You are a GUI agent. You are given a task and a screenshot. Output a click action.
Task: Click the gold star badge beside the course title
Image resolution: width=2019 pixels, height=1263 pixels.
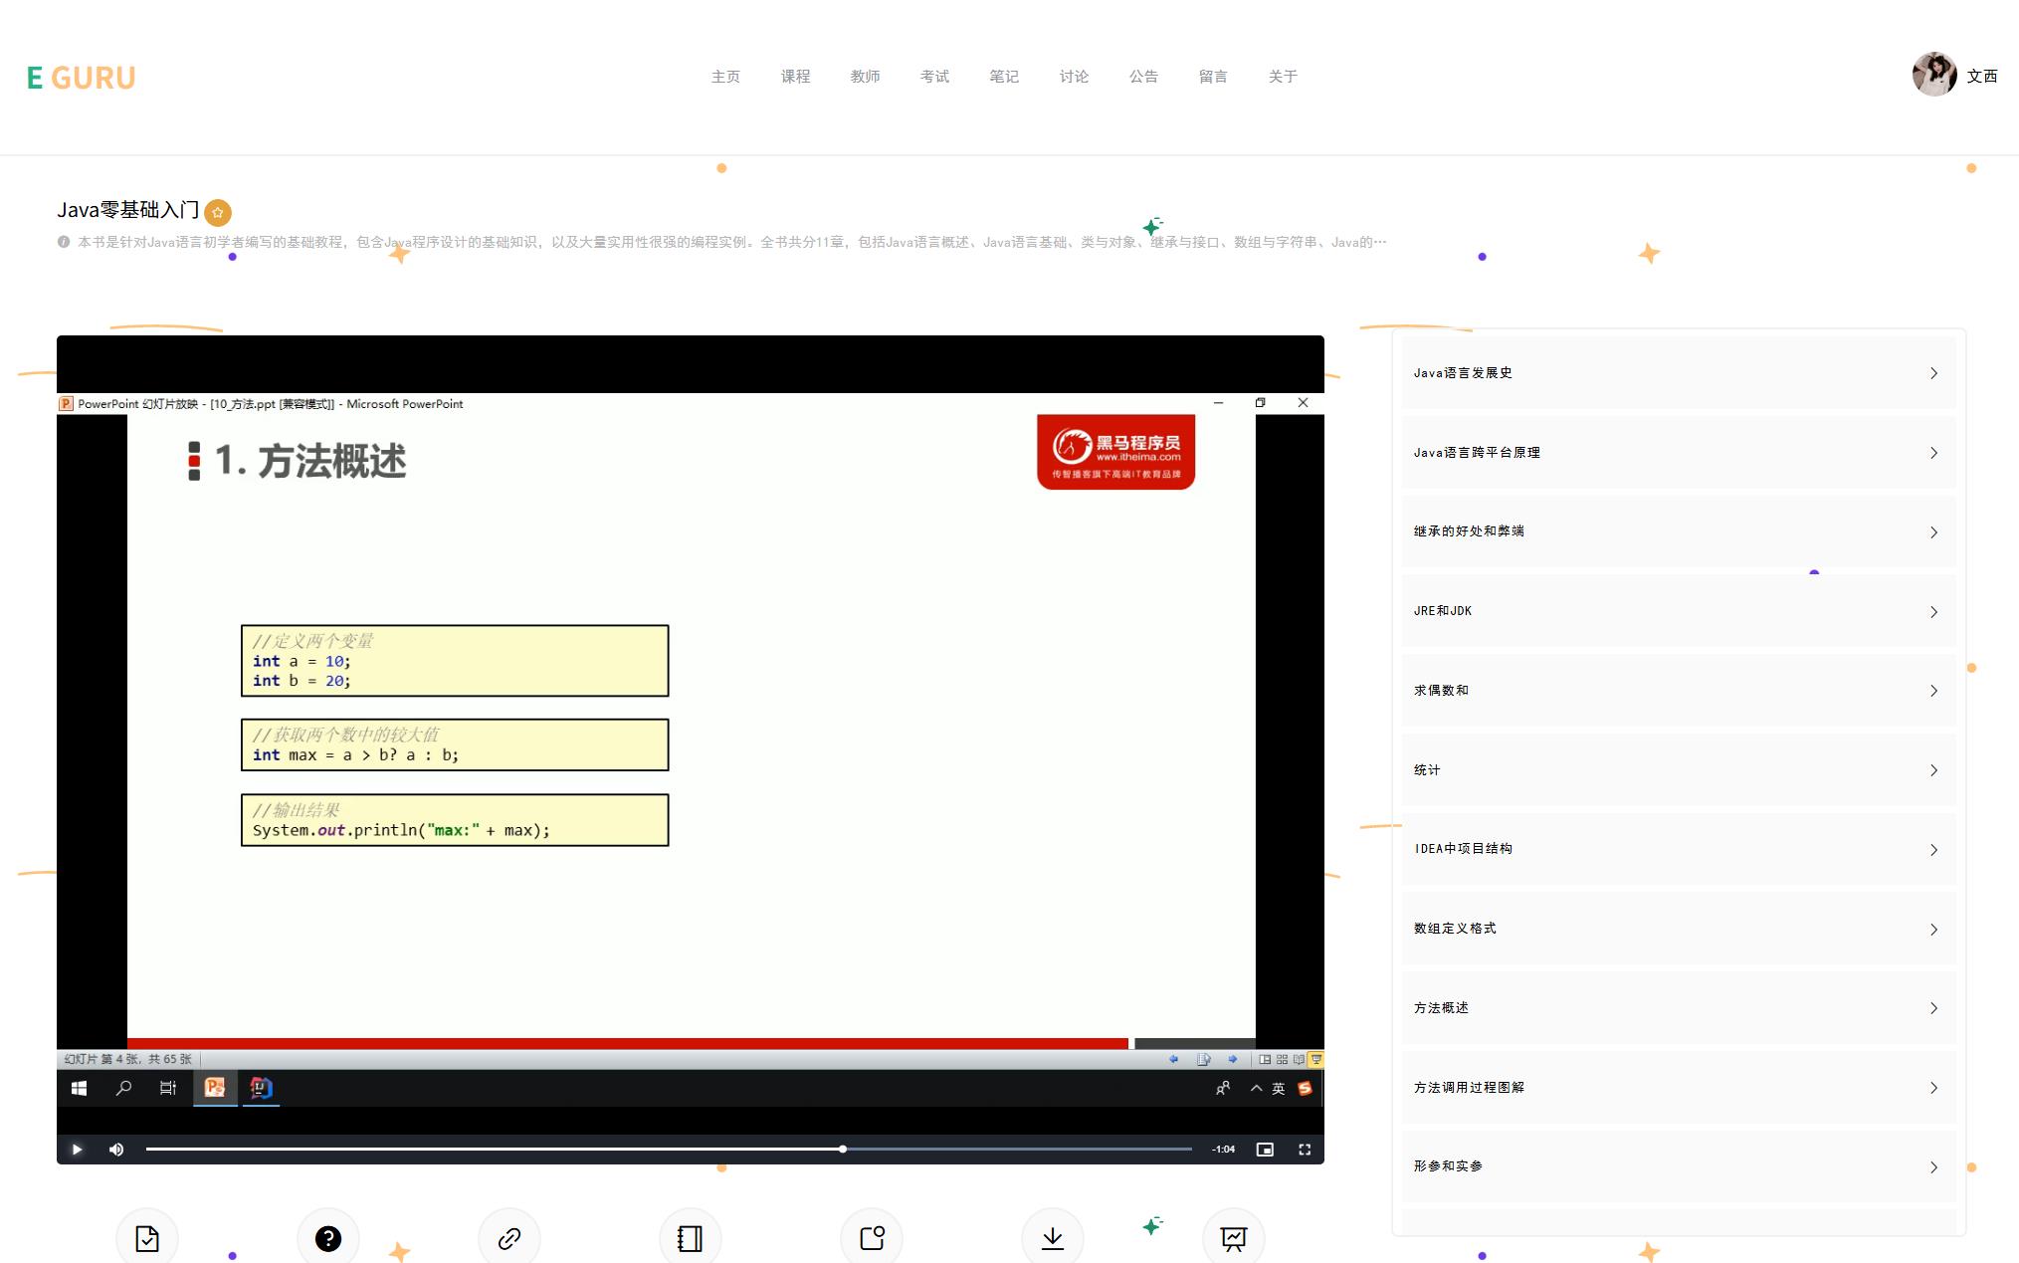218,212
